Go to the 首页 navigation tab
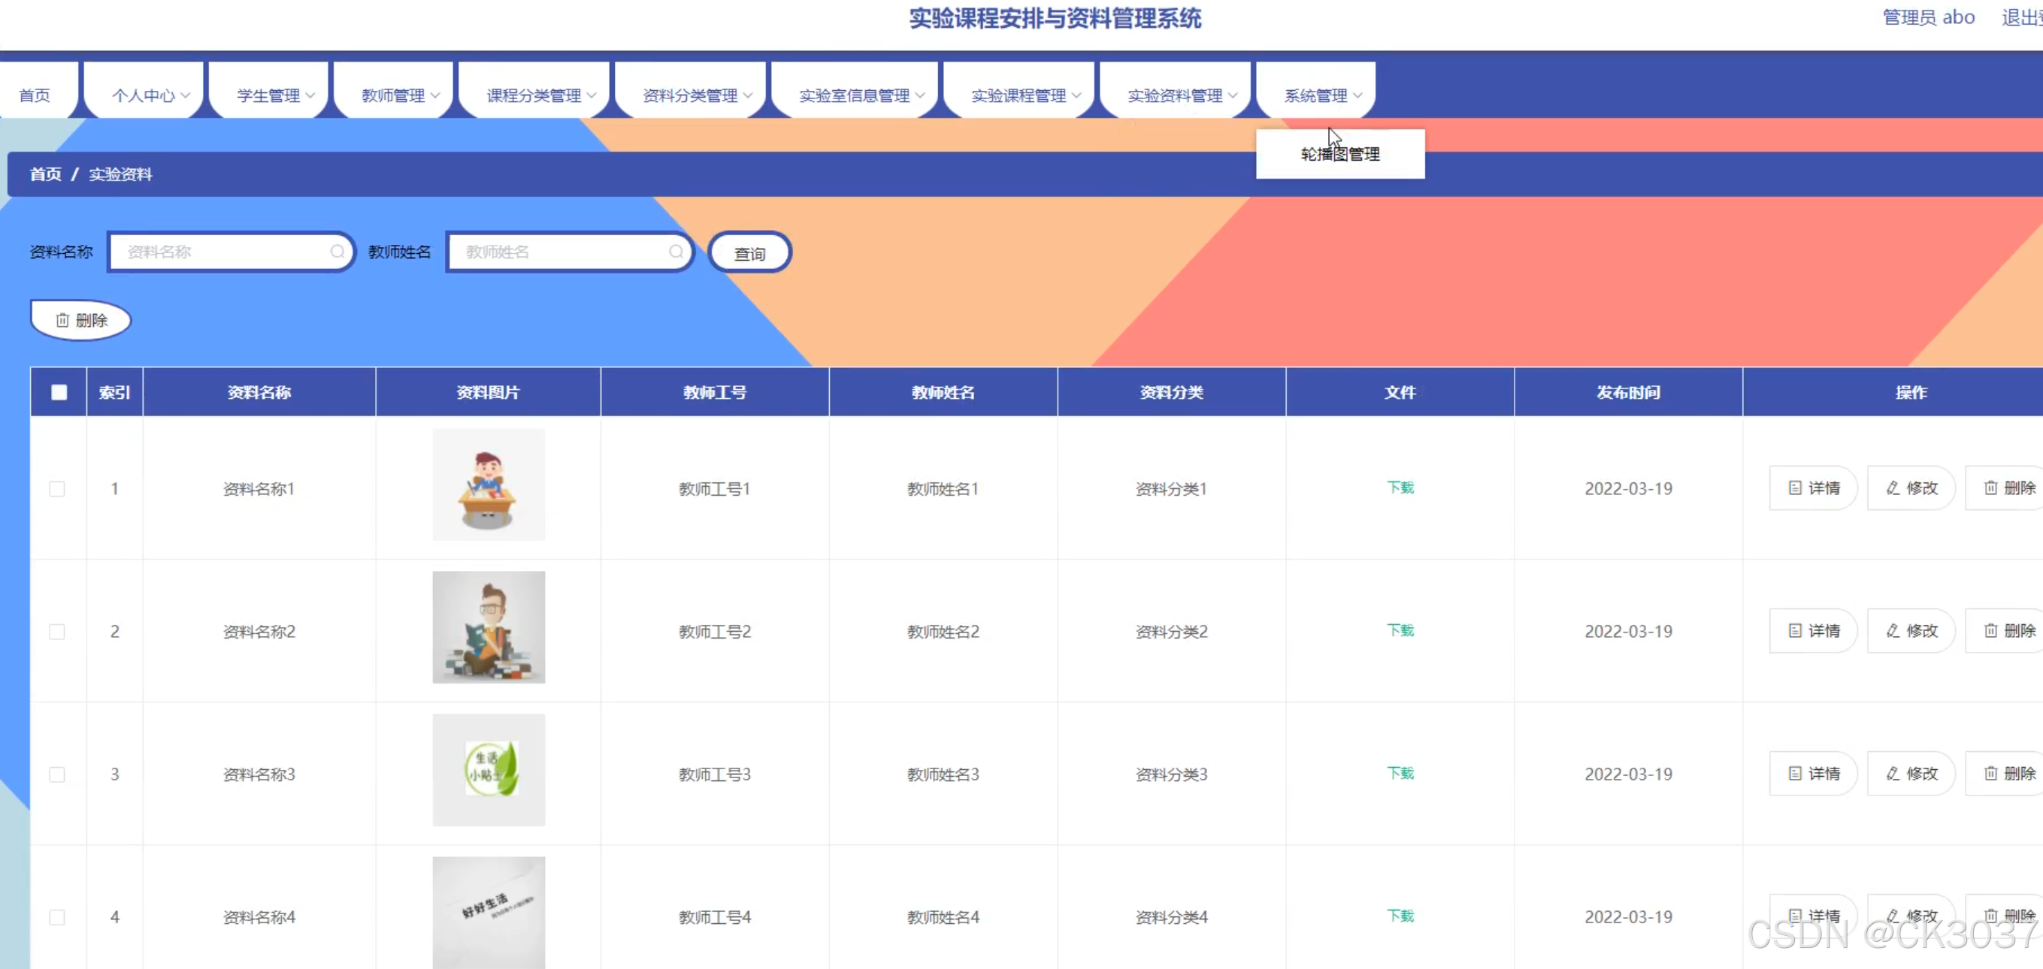The height and width of the screenshot is (969, 2043). [x=34, y=95]
